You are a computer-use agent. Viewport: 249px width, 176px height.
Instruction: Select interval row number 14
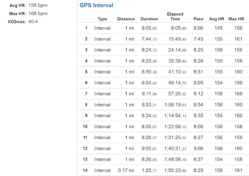[86, 170]
